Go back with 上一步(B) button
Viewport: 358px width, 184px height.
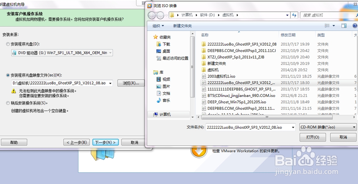[x=77, y=142]
